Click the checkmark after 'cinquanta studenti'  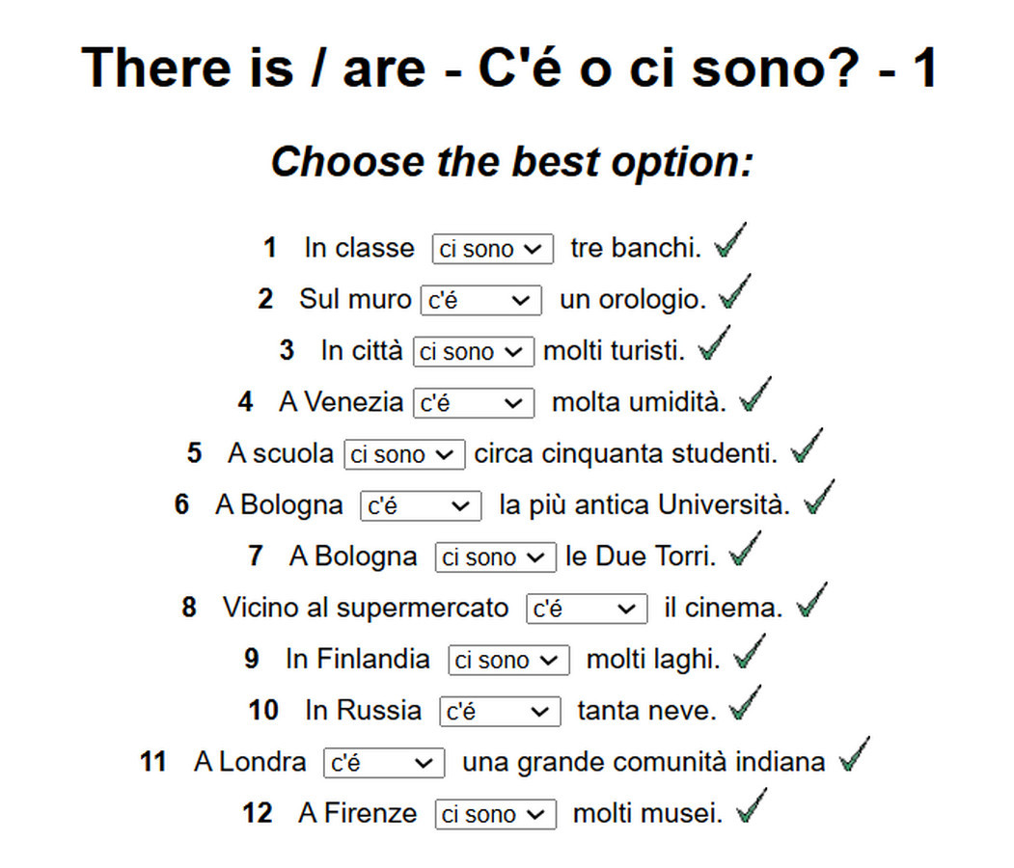(807, 447)
